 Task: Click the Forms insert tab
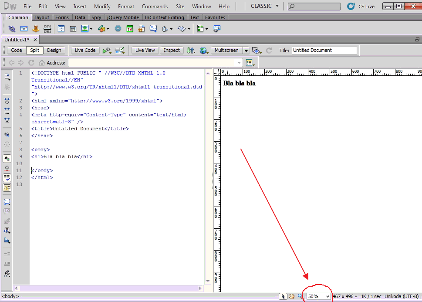62,17
